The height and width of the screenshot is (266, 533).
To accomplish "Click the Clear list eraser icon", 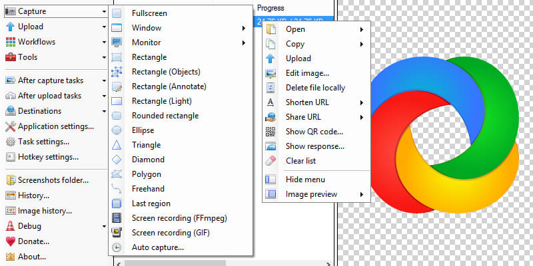I will (270, 160).
